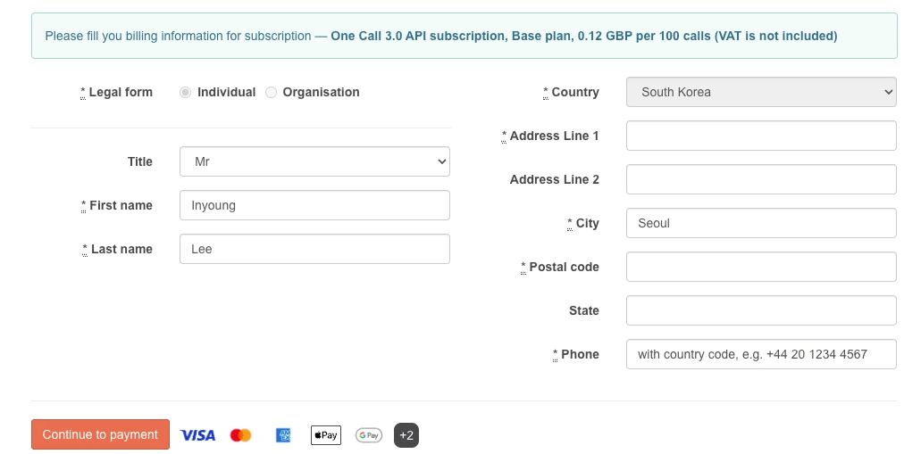Click the Google Pay icon
Viewport: 904px width, 454px height.
pos(368,435)
